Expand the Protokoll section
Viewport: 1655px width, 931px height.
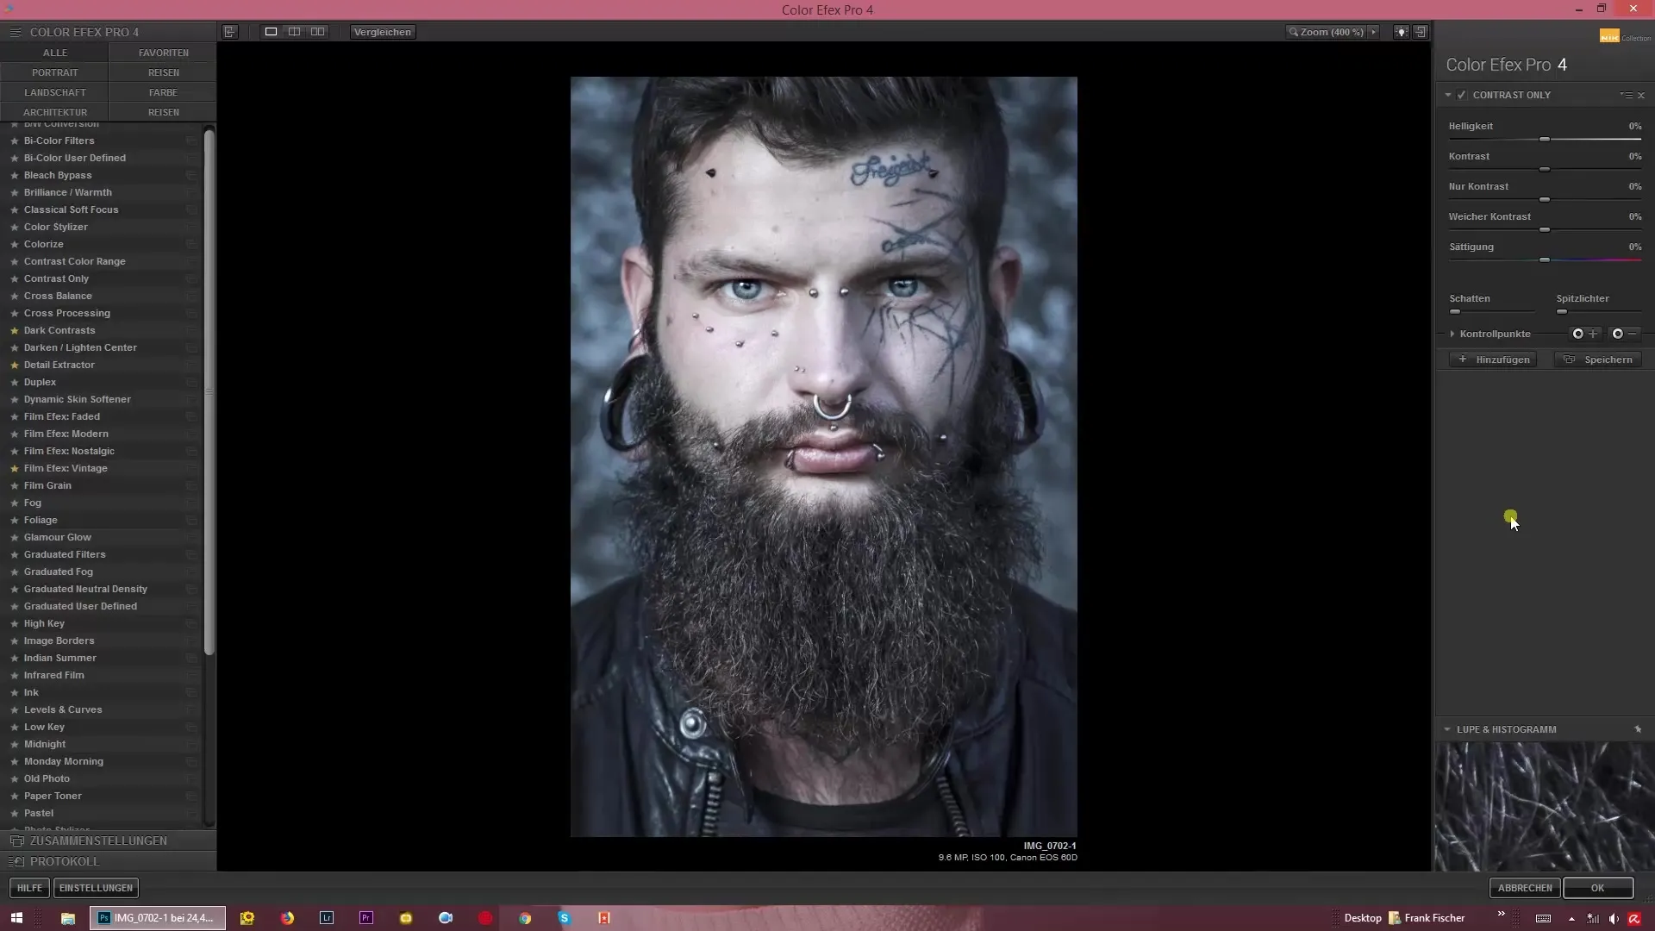pos(108,861)
